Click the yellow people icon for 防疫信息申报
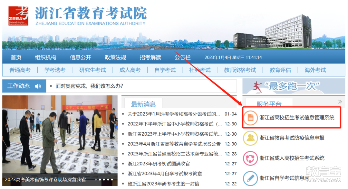This screenshot has height=189, width=348. pyautogui.click(x=250, y=138)
